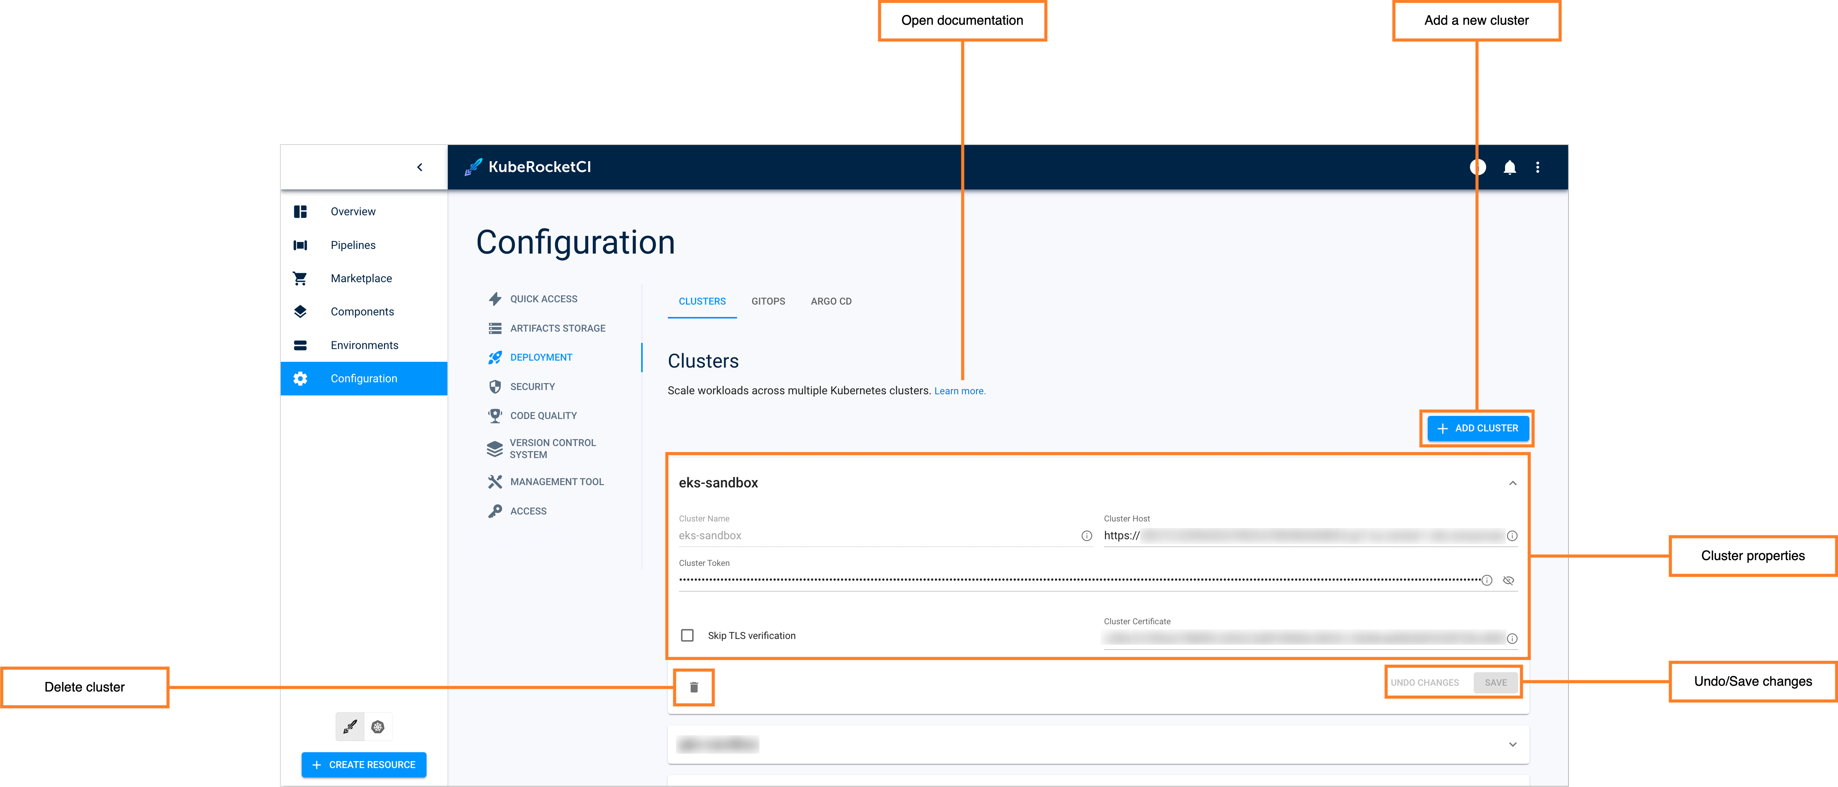
Task: Delete the eks-sandbox cluster with the trash icon
Action: point(693,686)
